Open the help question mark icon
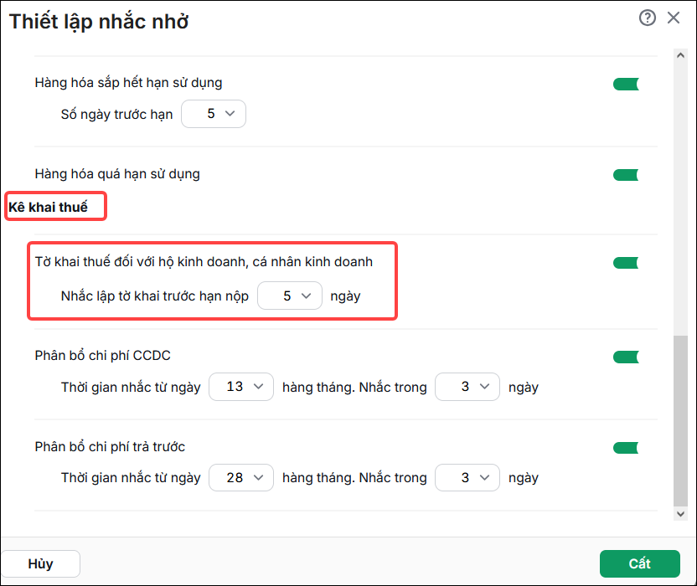The width and height of the screenshot is (697, 586). 648,18
